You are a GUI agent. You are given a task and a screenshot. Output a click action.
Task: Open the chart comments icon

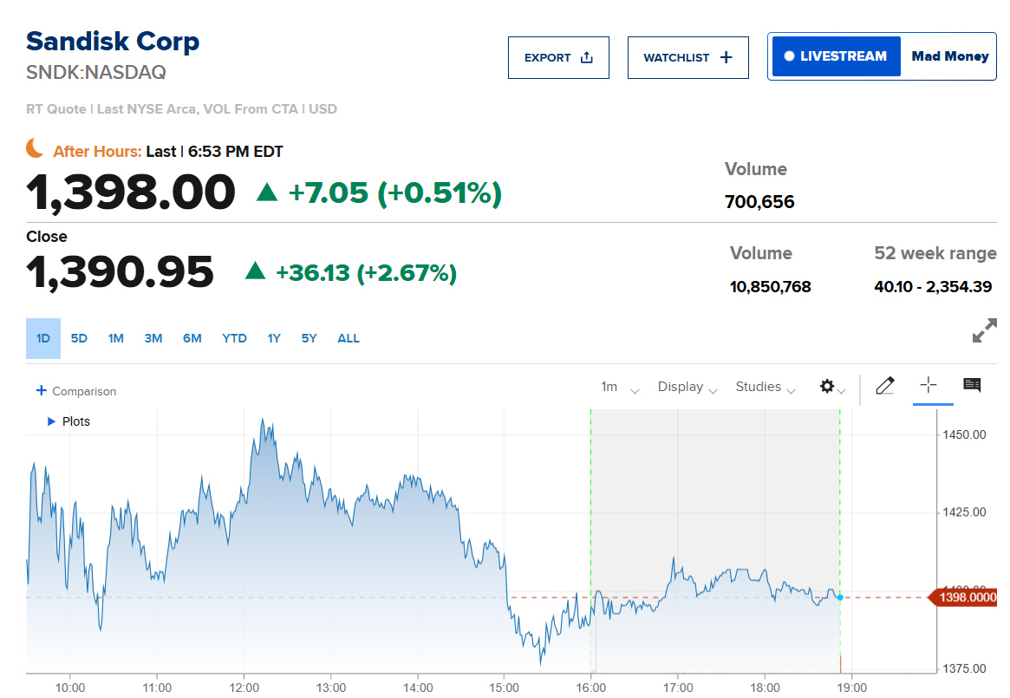pos(972,385)
